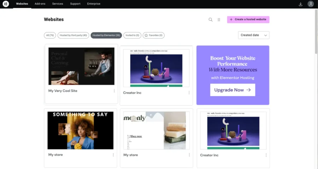The image size is (318, 169).
Task: Click the search magnifier icon
Action: coord(211,20)
